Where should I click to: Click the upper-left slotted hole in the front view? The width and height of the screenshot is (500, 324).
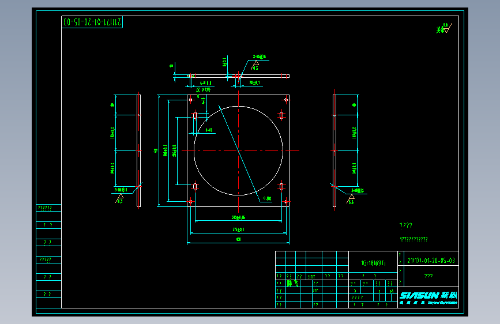tap(195, 115)
